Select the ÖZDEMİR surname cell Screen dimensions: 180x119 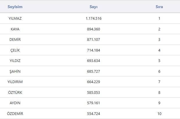pyautogui.click(x=15, y=114)
